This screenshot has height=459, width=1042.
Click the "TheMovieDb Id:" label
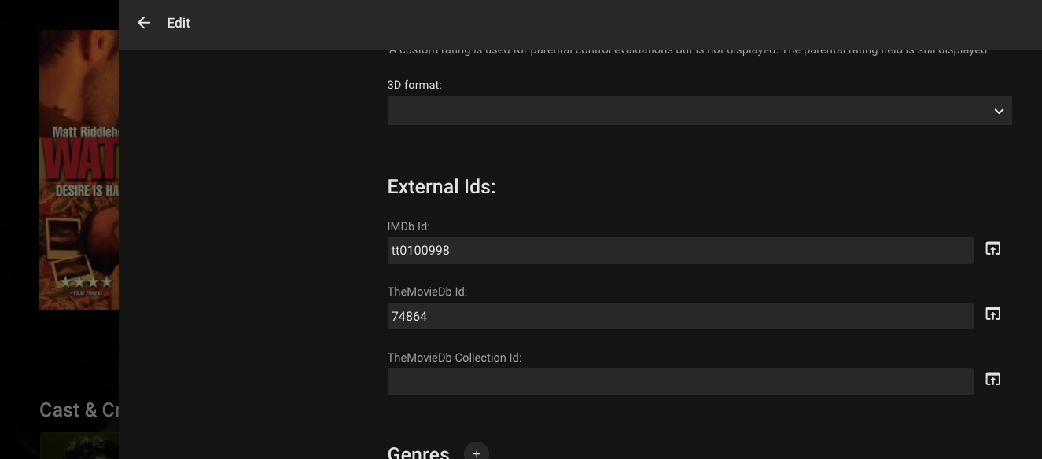pyautogui.click(x=427, y=292)
